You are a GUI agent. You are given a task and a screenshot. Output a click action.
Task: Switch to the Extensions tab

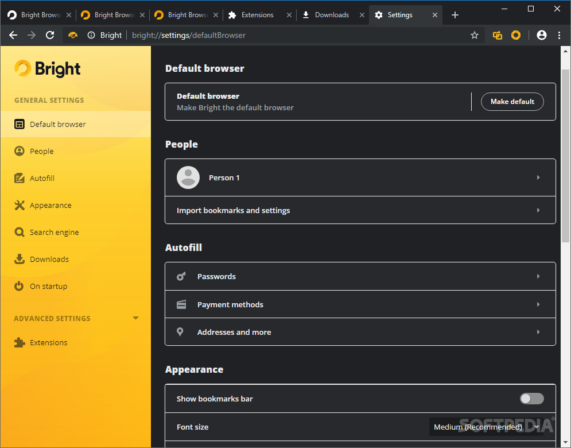click(x=259, y=15)
